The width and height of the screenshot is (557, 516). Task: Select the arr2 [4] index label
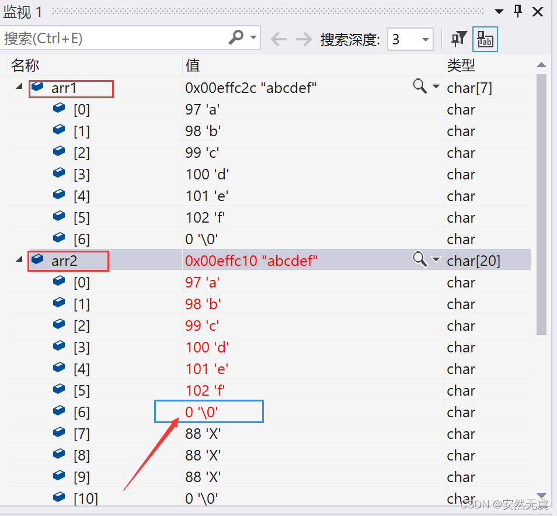click(82, 369)
